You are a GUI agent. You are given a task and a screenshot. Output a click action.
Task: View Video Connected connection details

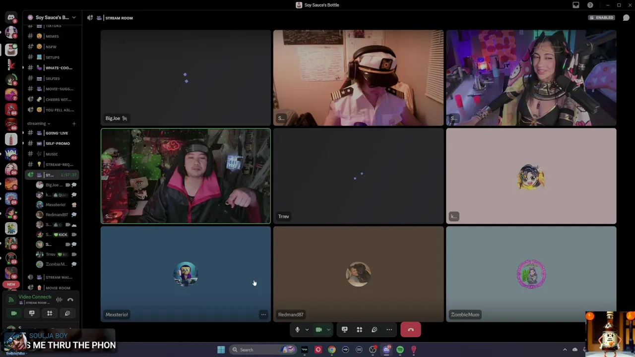click(x=35, y=297)
